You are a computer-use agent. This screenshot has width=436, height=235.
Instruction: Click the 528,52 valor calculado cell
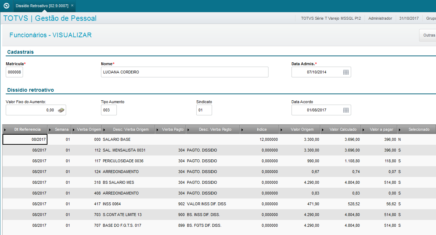353,204
